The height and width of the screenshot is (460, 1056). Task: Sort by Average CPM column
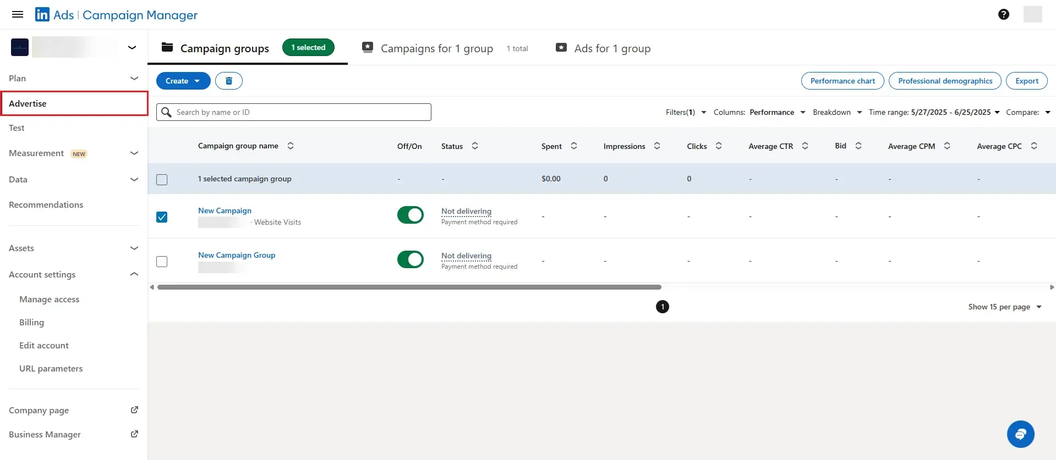[x=947, y=146]
